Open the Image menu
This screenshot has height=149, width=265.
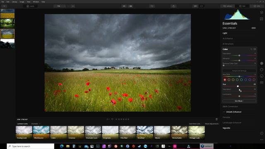click(22, 2)
